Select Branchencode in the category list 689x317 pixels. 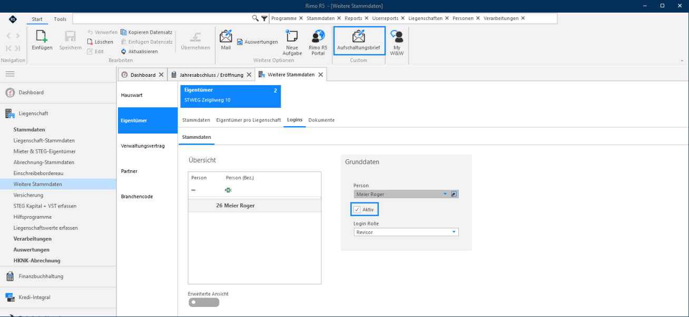tap(147, 196)
